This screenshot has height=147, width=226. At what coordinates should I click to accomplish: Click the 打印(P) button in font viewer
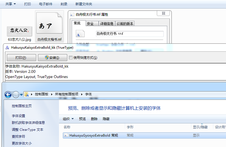[x=21, y=57]
